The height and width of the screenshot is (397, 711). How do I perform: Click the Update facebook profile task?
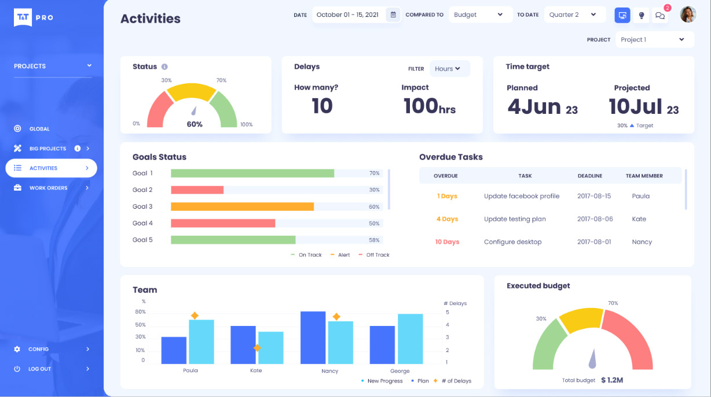522,196
